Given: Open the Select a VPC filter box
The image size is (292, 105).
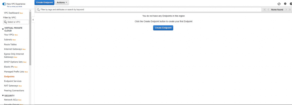Looking at the screenshot, I should pyautogui.click(x=16, y=22).
